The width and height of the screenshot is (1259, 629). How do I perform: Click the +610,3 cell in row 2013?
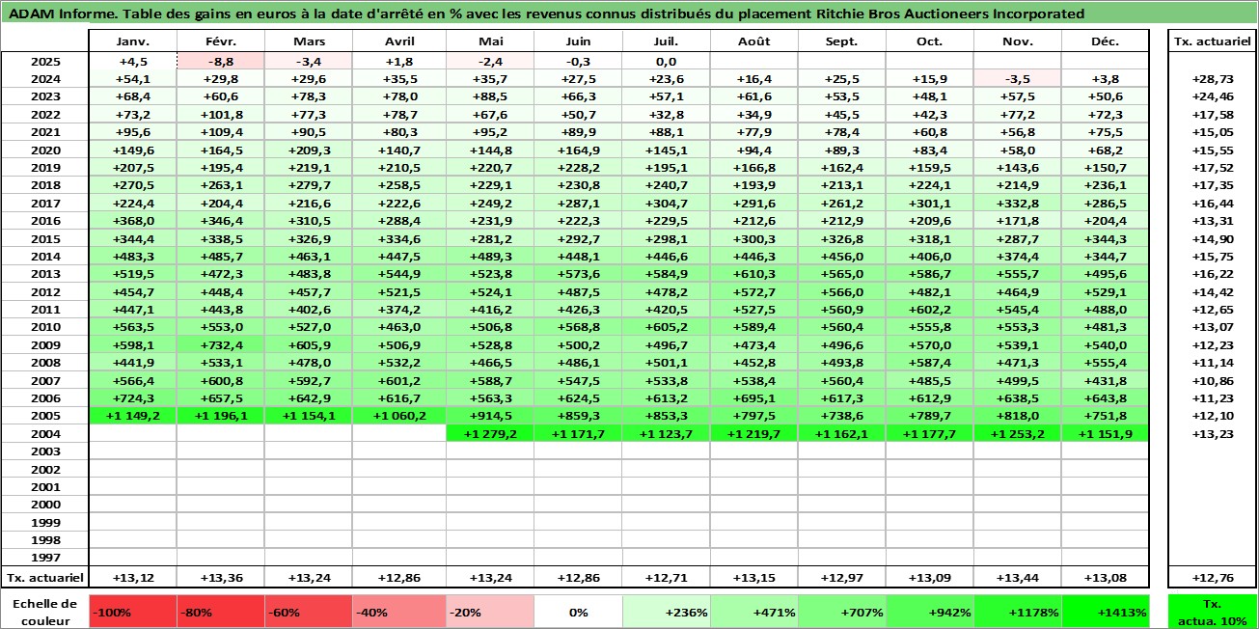tap(754, 274)
